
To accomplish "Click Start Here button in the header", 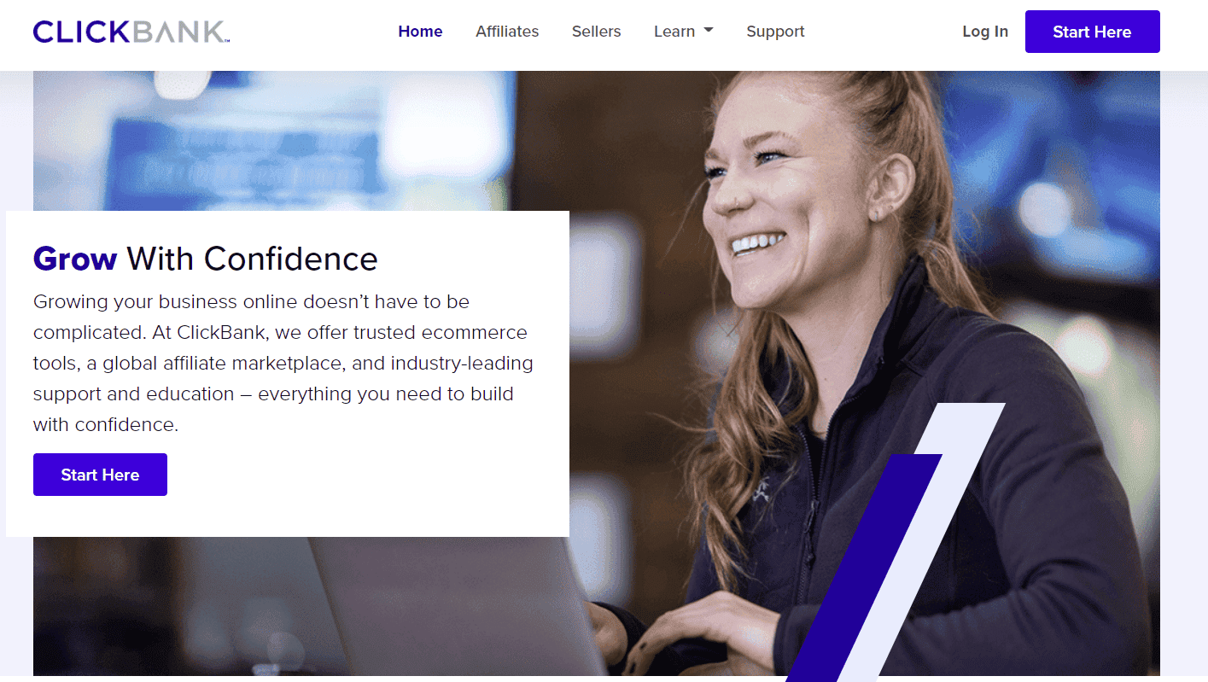I will 1092,32.
